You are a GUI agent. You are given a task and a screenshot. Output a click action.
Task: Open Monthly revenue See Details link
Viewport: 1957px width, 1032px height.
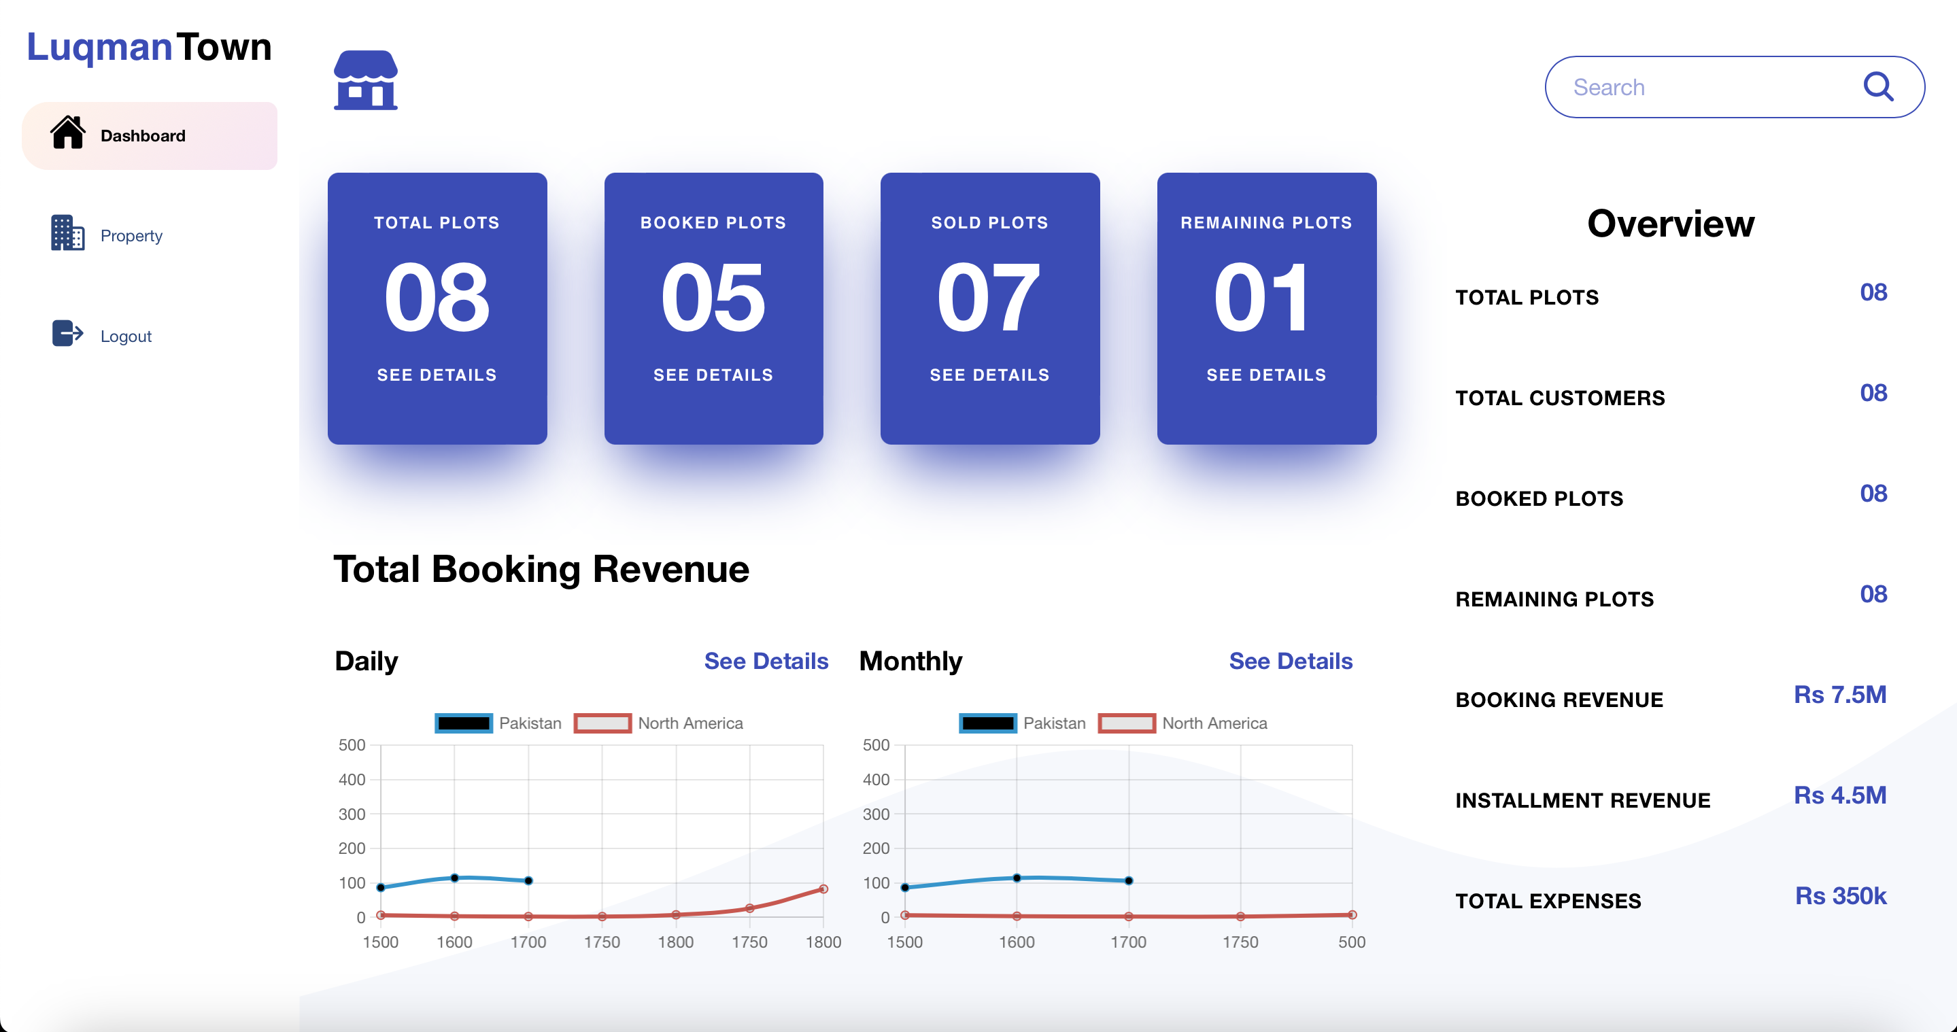(x=1290, y=661)
